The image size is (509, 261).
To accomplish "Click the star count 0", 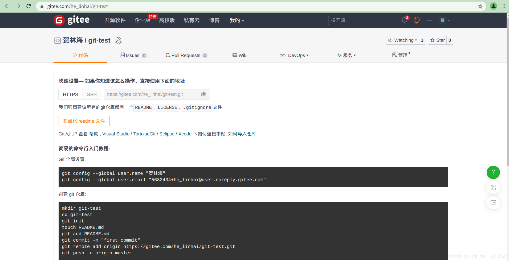I will click(450, 40).
